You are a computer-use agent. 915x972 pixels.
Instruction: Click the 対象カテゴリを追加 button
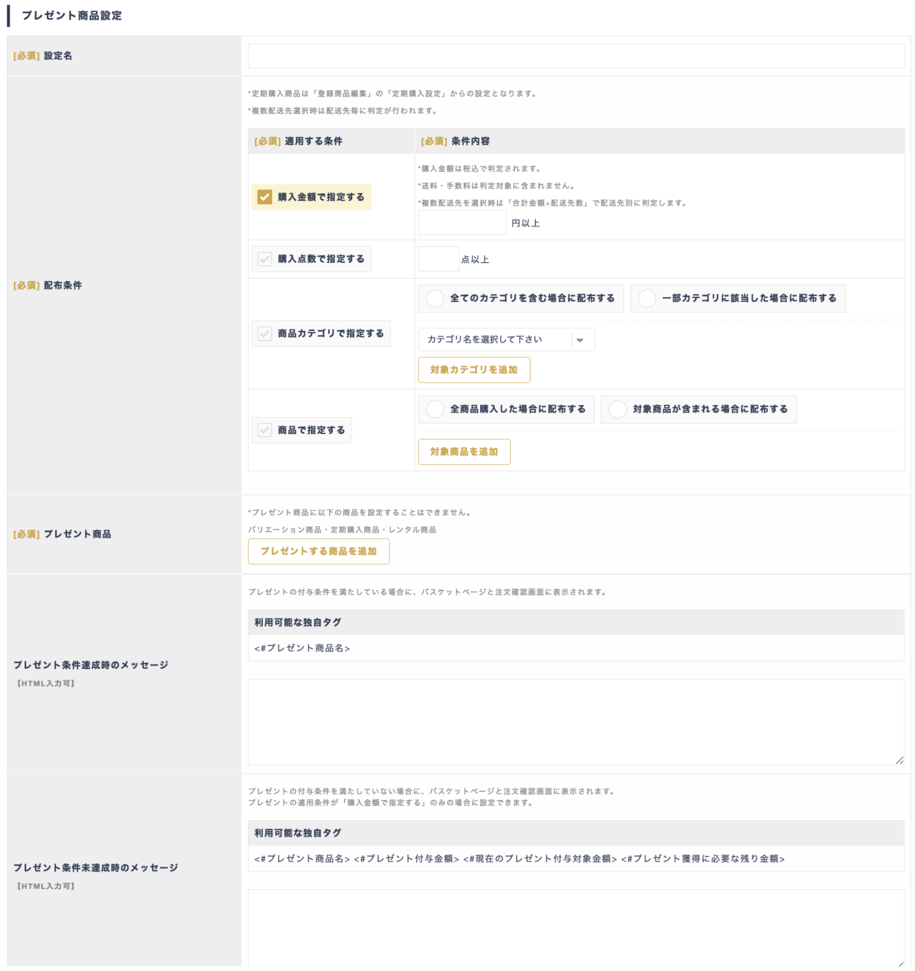(473, 370)
